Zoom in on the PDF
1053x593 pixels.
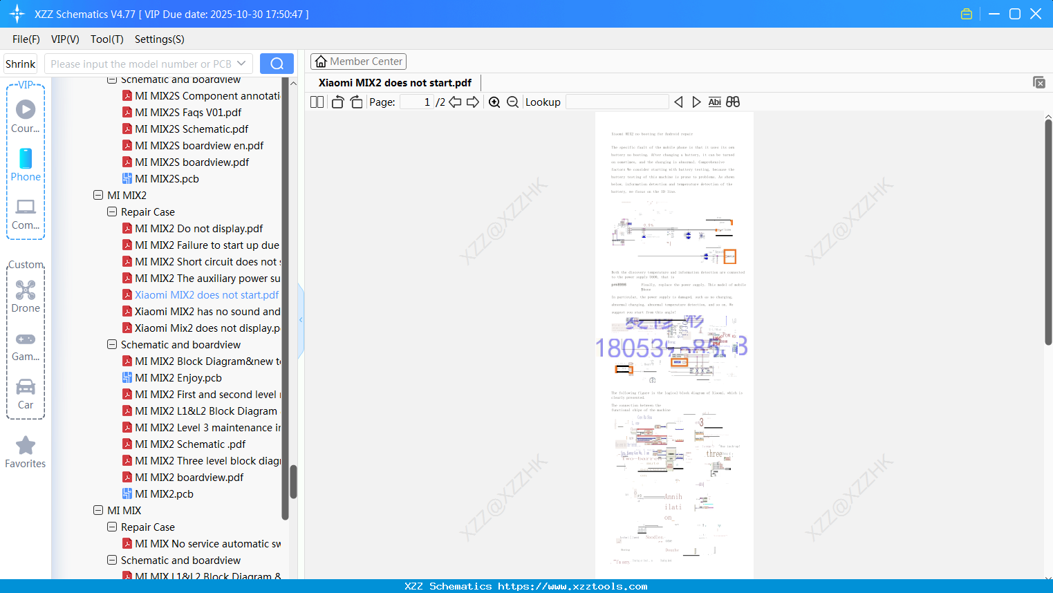494,102
